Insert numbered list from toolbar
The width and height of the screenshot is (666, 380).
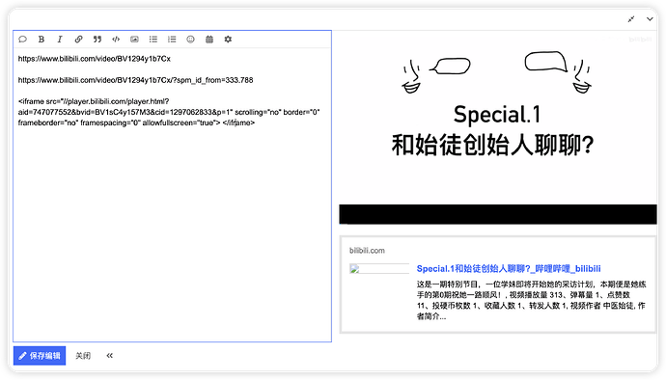coord(172,40)
